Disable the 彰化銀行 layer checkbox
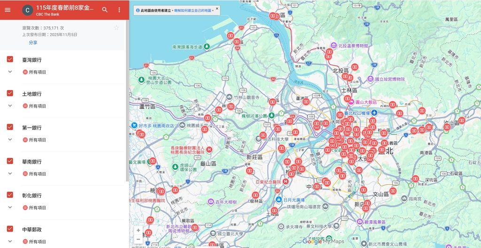 (x=10, y=195)
